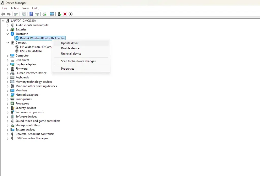Expand the Universal Serial Bus controllers node
Screen dimensions: 260x176
pyautogui.click(x=8, y=134)
